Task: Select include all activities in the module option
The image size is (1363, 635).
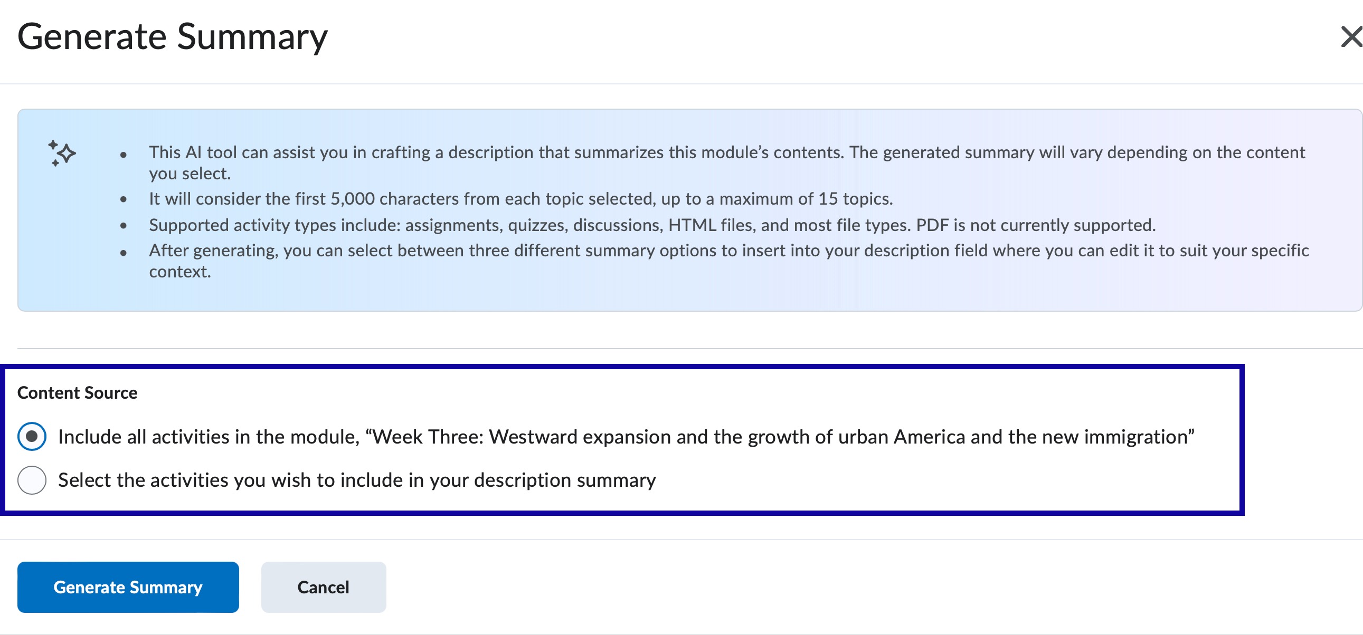Action: [31, 436]
